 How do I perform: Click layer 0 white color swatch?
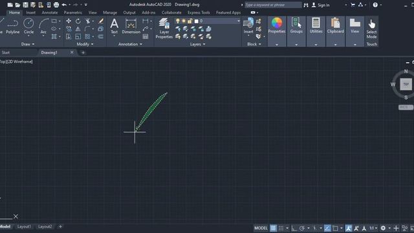coord(197,21)
